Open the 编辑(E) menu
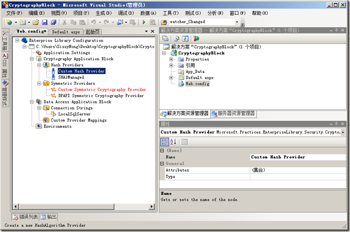This screenshot has width=350, height=232. [x=36, y=13]
